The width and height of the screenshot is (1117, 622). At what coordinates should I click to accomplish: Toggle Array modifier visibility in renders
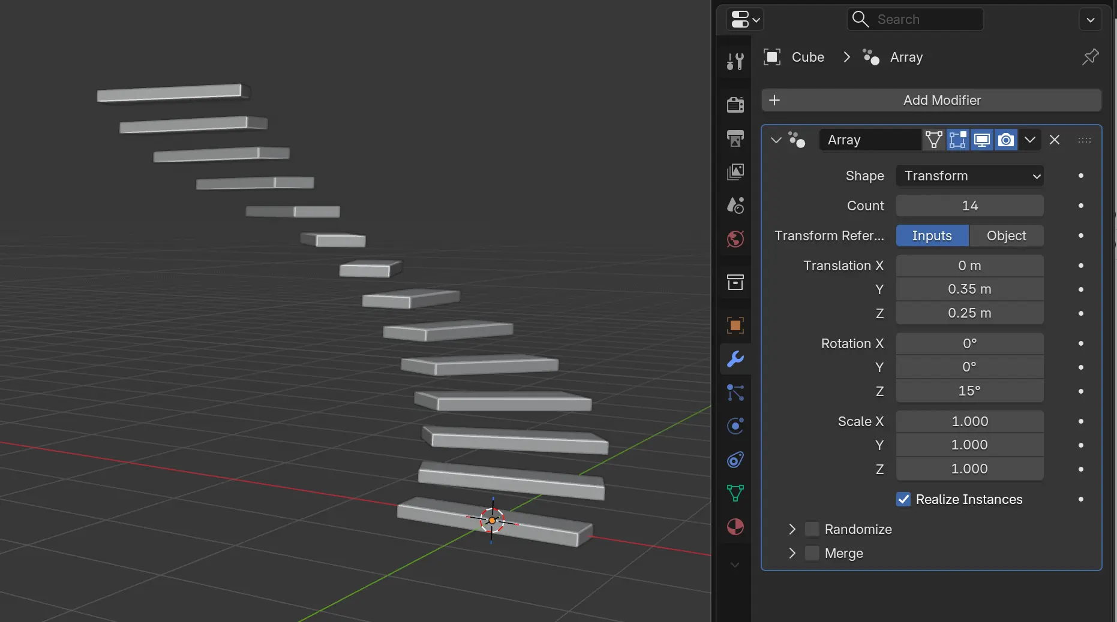click(1006, 140)
